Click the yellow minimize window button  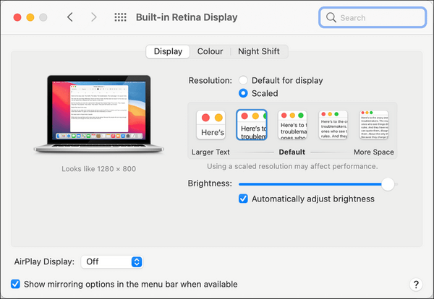[30, 17]
